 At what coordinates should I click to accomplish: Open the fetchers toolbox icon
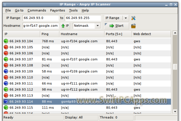pyautogui.click(x=133, y=26)
